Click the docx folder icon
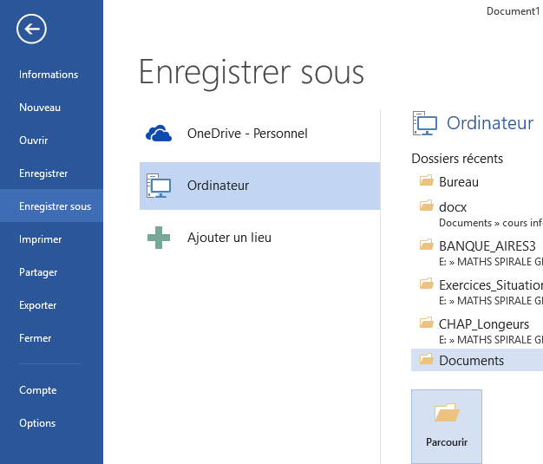The height and width of the screenshot is (464, 543). point(426,206)
